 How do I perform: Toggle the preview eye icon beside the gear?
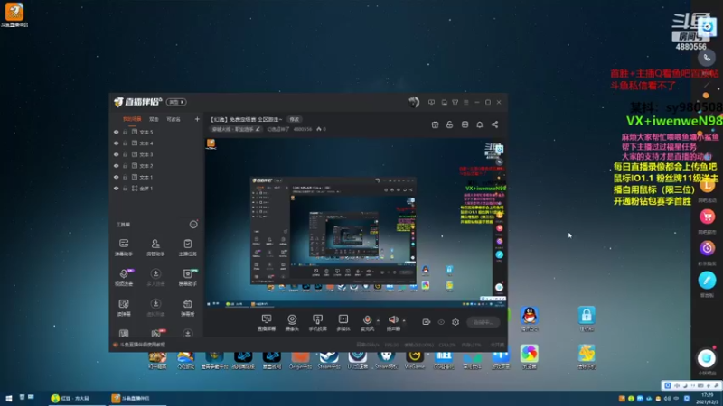point(441,322)
